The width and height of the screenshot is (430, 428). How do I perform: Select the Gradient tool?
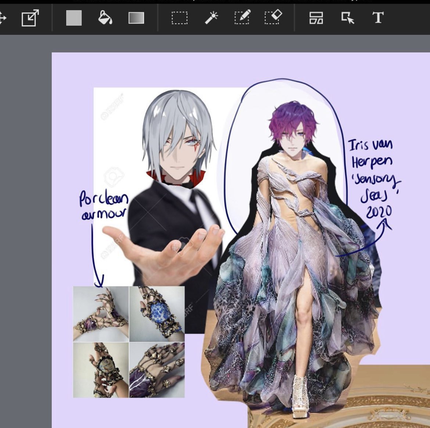136,18
